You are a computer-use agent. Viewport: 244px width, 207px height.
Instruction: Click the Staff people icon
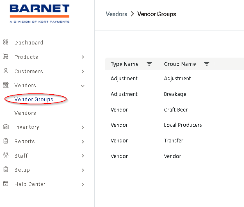6,155
